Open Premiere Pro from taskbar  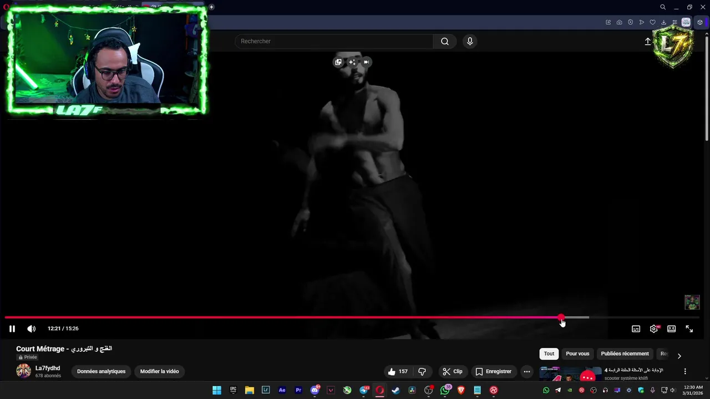coord(298,390)
